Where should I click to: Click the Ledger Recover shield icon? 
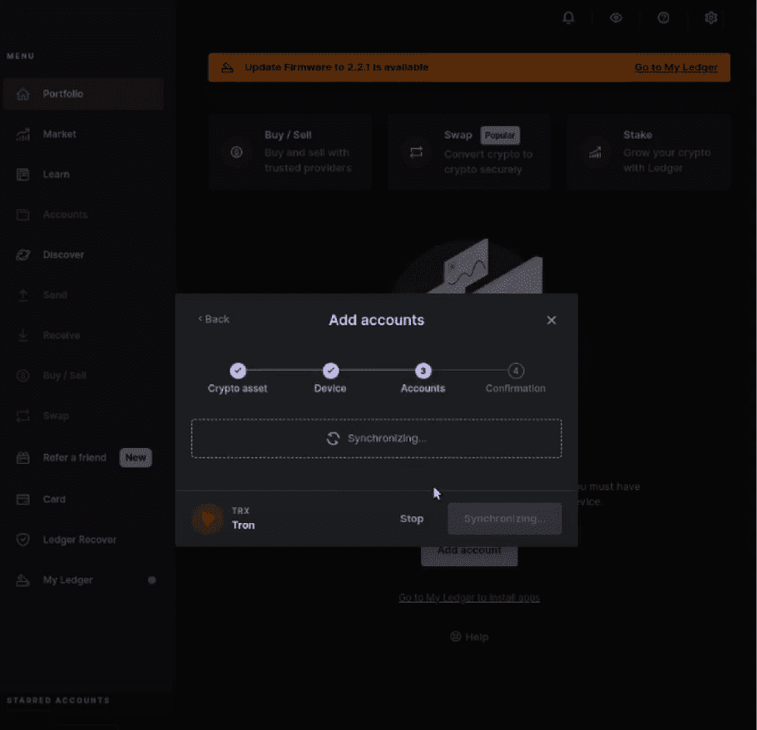[24, 540]
